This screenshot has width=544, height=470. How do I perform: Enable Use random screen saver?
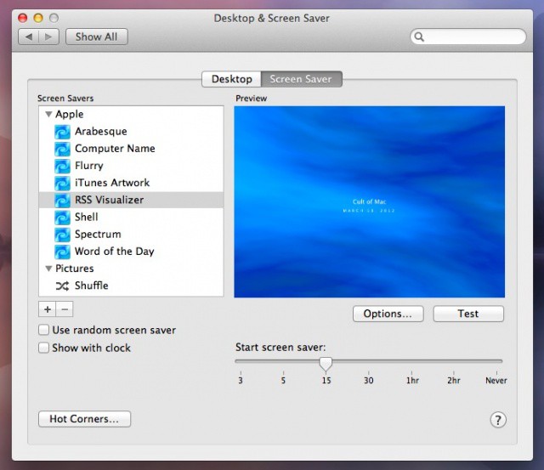(x=44, y=330)
